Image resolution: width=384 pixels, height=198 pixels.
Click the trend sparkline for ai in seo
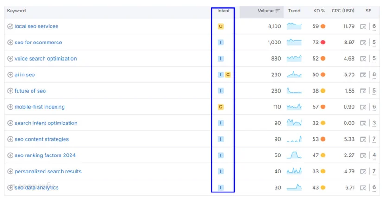coord(294,74)
